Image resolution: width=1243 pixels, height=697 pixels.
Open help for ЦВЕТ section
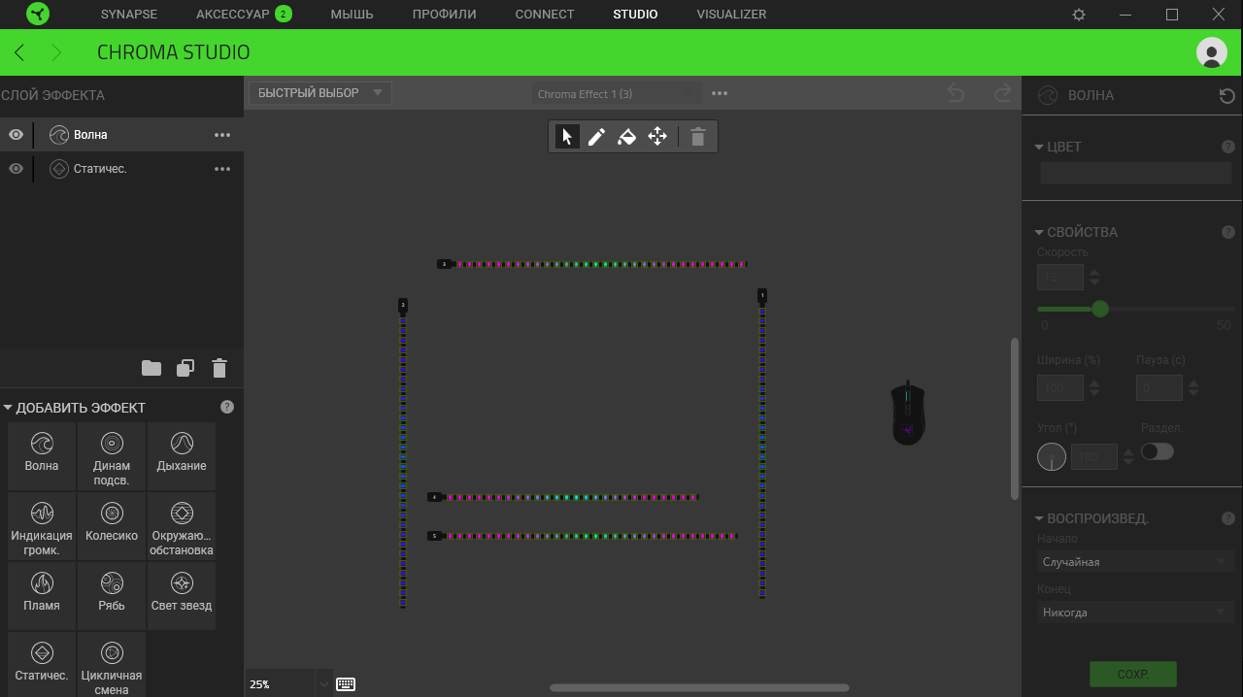pos(1228,147)
